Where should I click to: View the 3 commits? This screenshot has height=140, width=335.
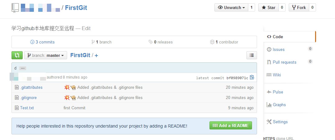(x=42, y=42)
